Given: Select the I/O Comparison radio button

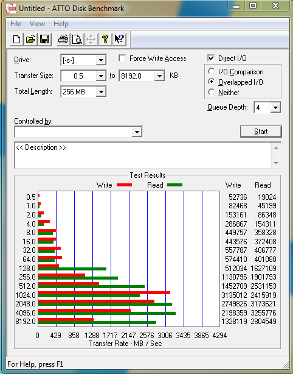Looking at the screenshot, I should (x=211, y=71).
